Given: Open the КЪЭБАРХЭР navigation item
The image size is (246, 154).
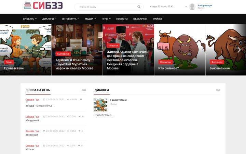Looking at the screenshot, I should pos(140,19).
